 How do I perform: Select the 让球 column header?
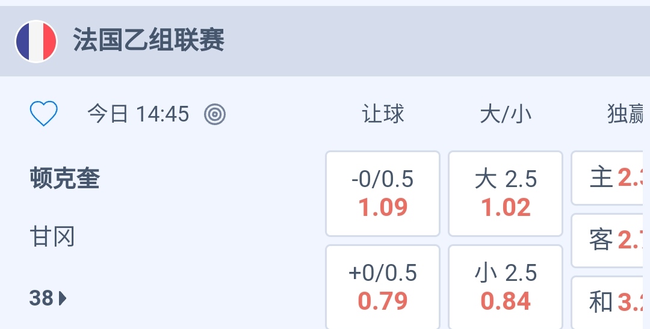[x=383, y=114]
